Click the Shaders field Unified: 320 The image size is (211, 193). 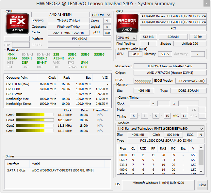point(190,43)
